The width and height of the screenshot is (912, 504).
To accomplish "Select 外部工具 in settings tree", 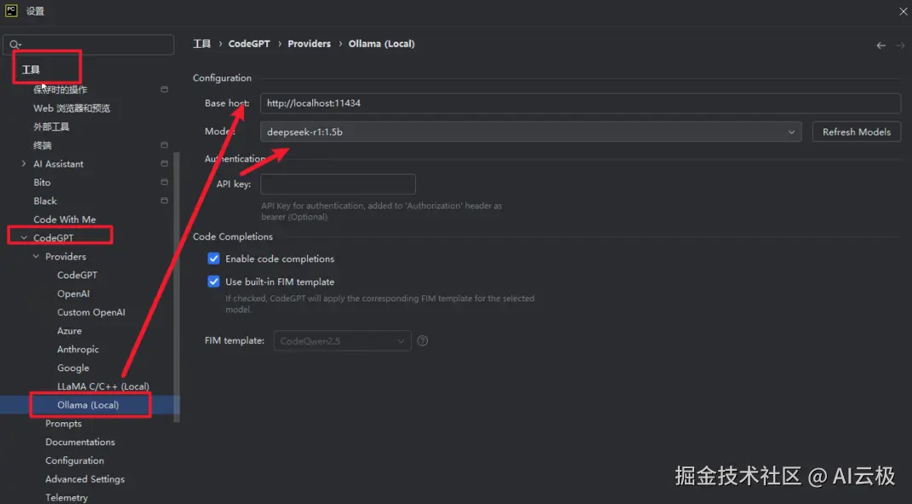I will click(51, 126).
